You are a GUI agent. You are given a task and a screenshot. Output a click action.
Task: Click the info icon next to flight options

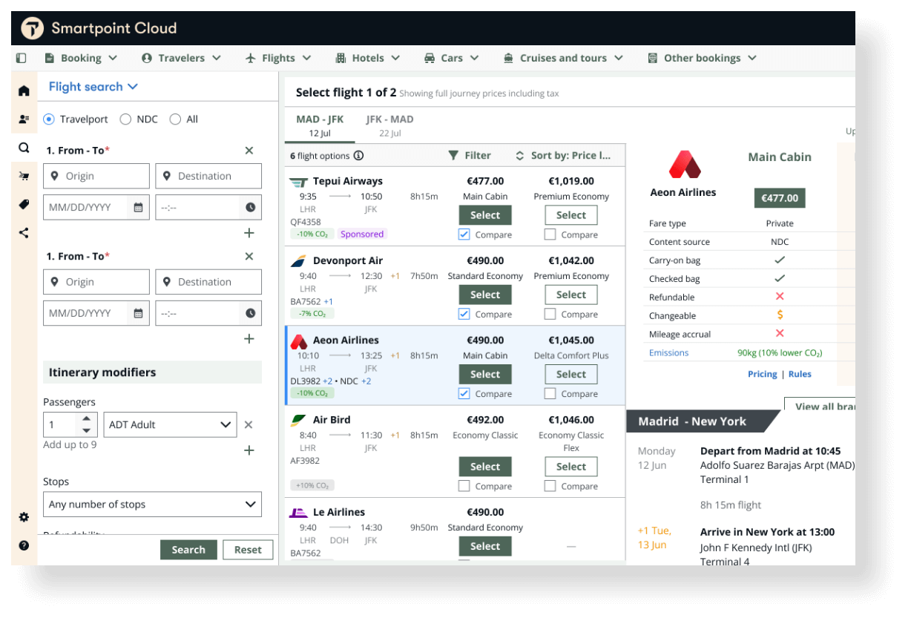click(x=358, y=156)
